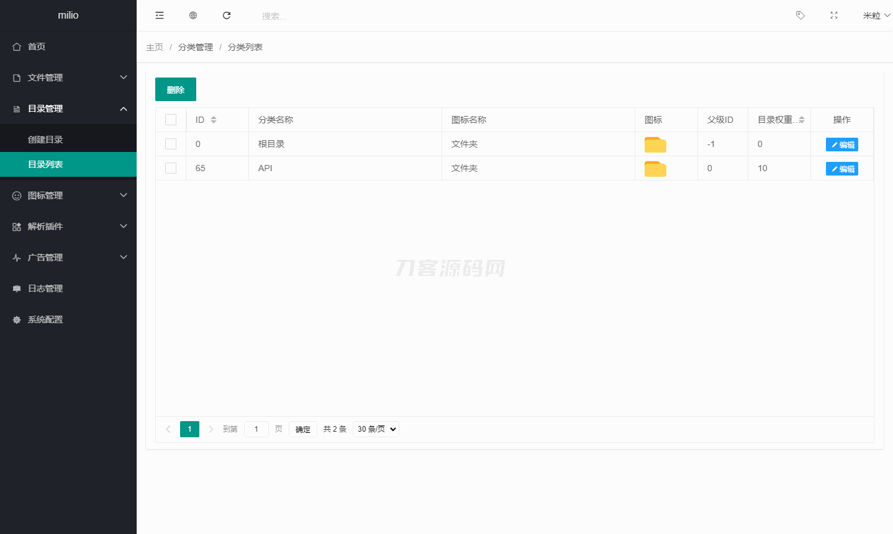Go to the next page arrow in pagination
The height and width of the screenshot is (534, 893).
pyautogui.click(x=211, y=429)
